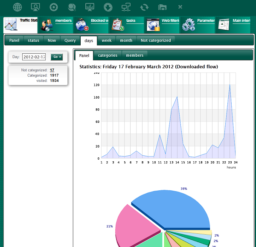Viewport: 256px width, 247px height.
Task: Click the download arrow circle icon
Action: pyautogui.click(x=108, y=7)
